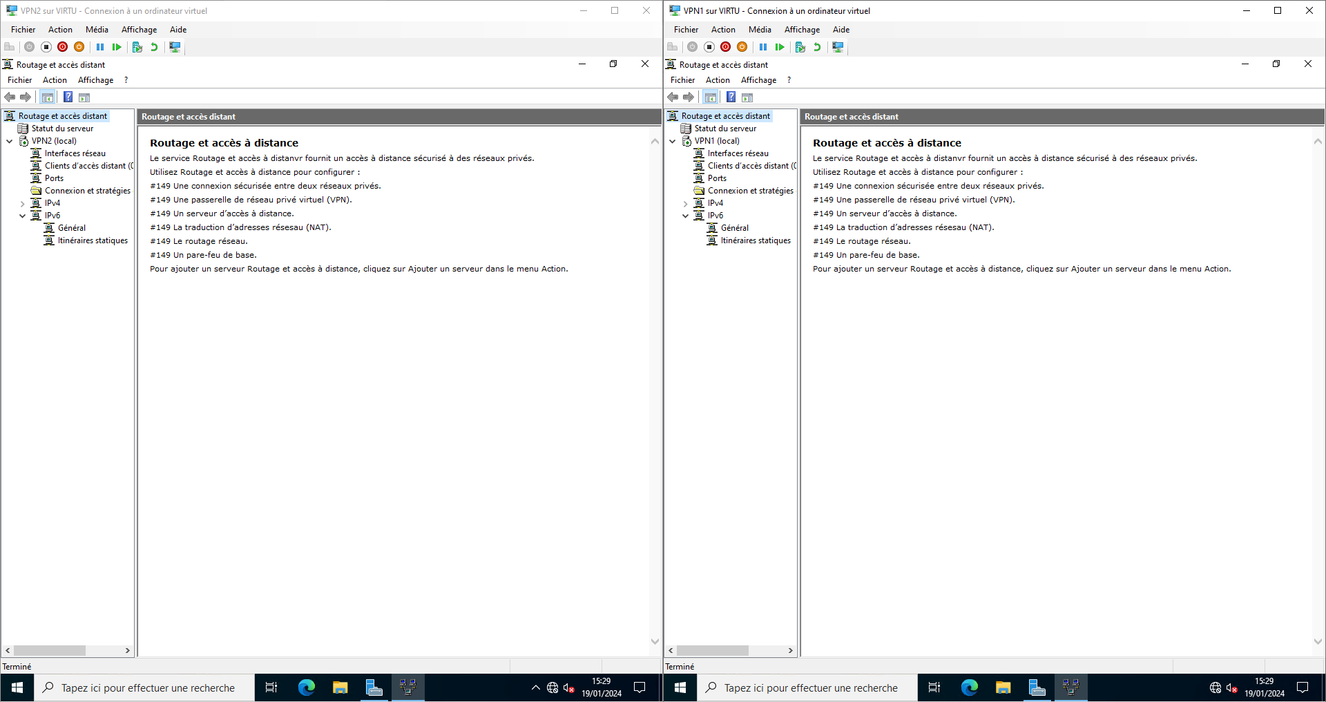Click the blue Help icon in VPN2 console

click(x=68, y=97)
